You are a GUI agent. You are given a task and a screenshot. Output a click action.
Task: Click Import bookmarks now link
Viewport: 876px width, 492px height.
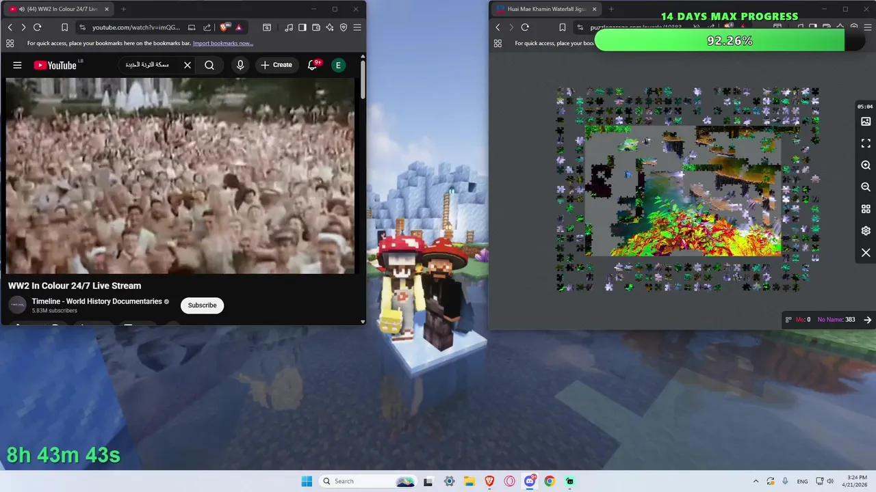pyautogui.click(x=223, y=43)
